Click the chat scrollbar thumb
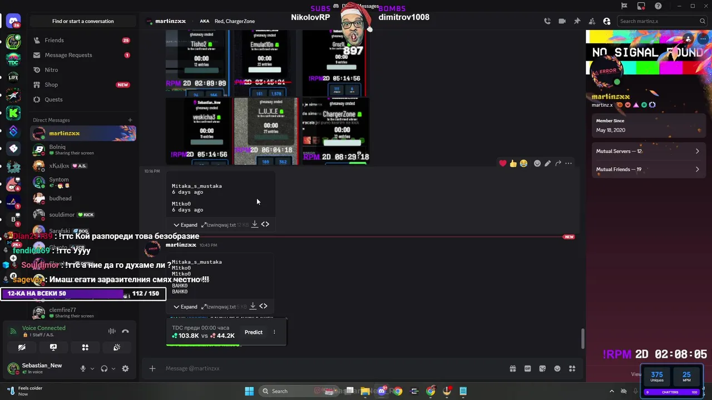The width and height of the screenshot is (712, 400). click(583, 338)
